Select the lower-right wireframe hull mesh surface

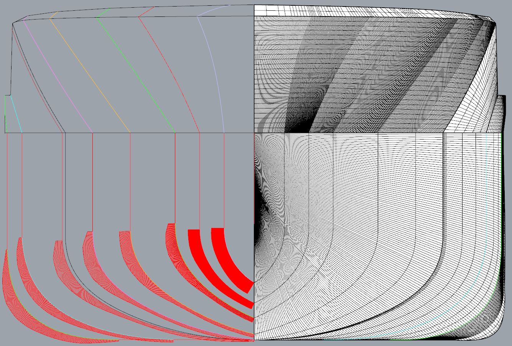click(378, 236)
